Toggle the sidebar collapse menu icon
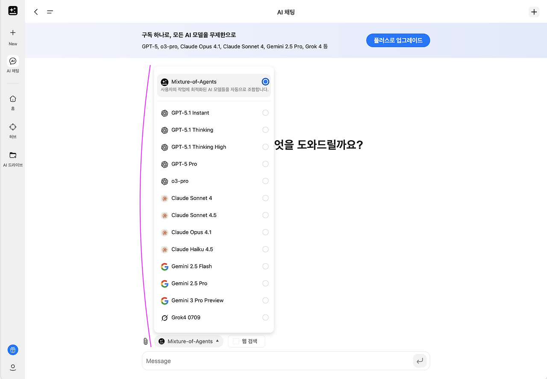 tap(50, 12)
